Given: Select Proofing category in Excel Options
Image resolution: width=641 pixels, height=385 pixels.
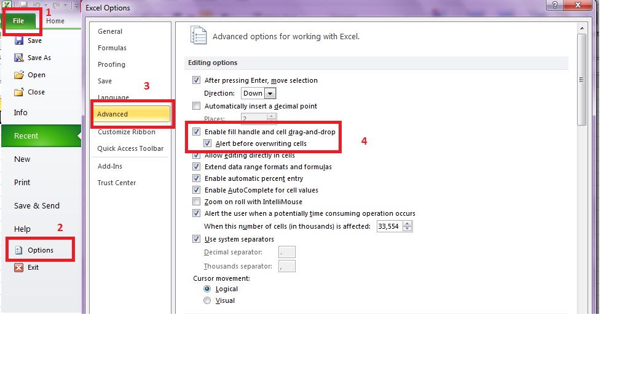Looking at the screenshot, I should [111, 64].
